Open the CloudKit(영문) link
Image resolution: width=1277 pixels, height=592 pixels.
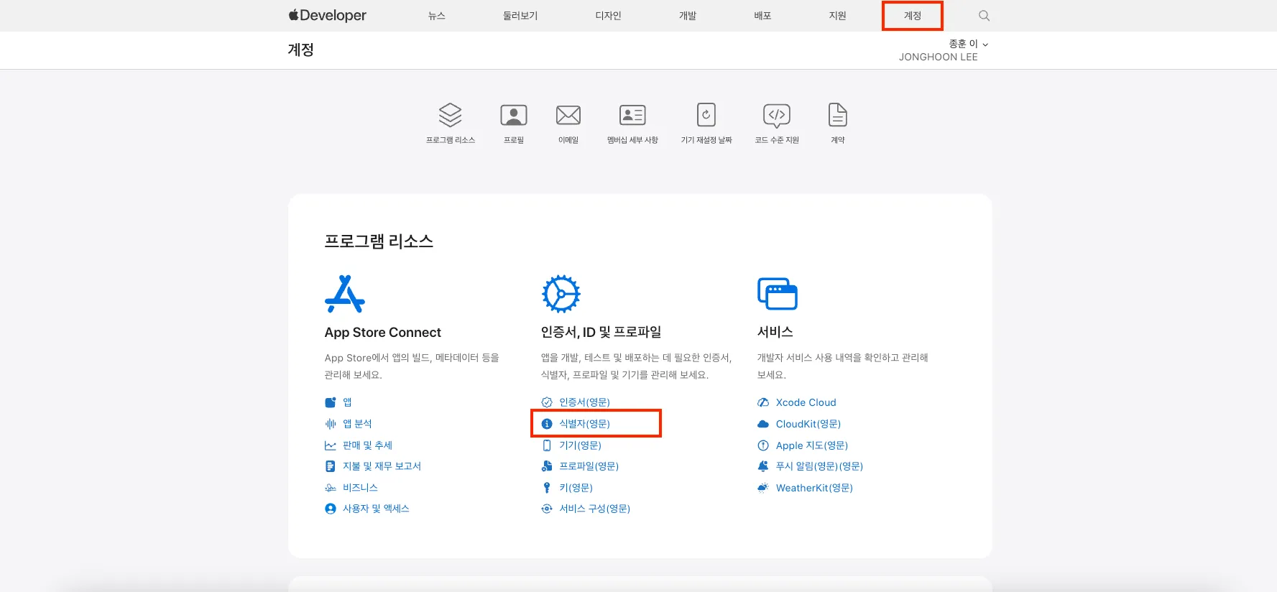(808, 424)
